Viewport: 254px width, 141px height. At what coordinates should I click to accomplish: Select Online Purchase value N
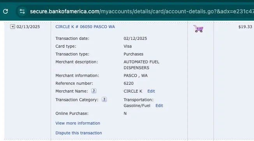click(x=125, y=113)
